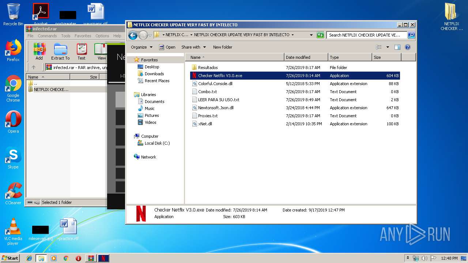
Task: Open the Resultados folder icon
Action: tap(195, 68)
